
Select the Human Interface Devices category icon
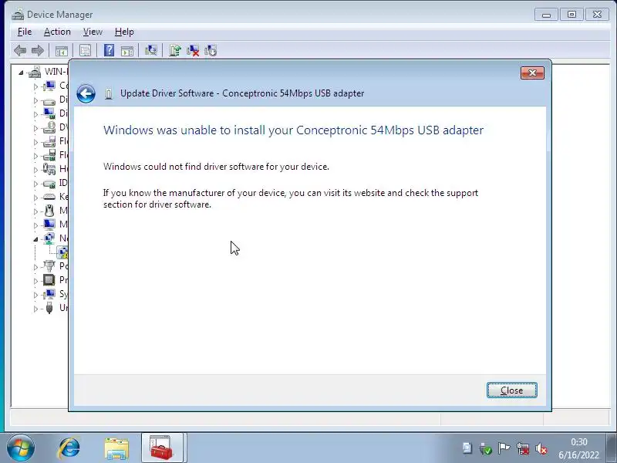[x=49, y=169]
